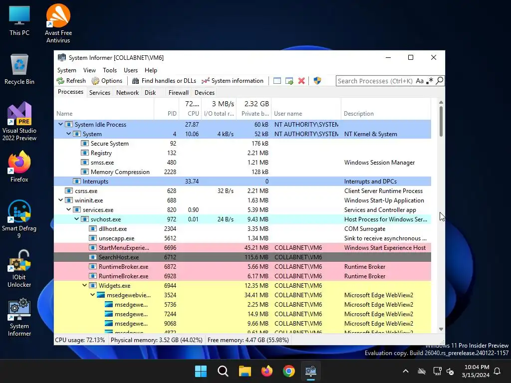Open the System menu
This screenshot has width=511, height=383.
[67, 70]
